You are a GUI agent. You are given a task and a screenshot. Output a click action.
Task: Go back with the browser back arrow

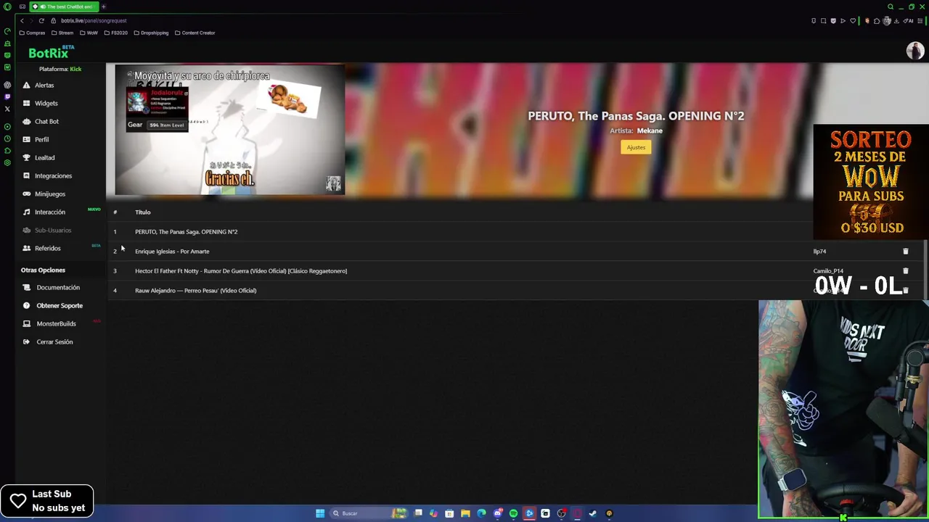(22, 20)
